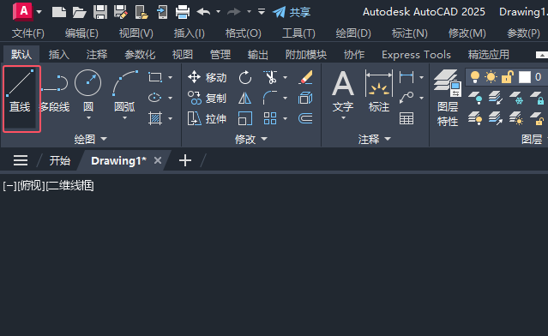Open the Edit (编辑) menu

[x=81, y=33]
